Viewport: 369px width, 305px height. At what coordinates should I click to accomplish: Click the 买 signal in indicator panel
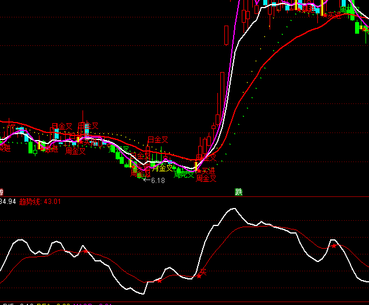pos(203,271)
